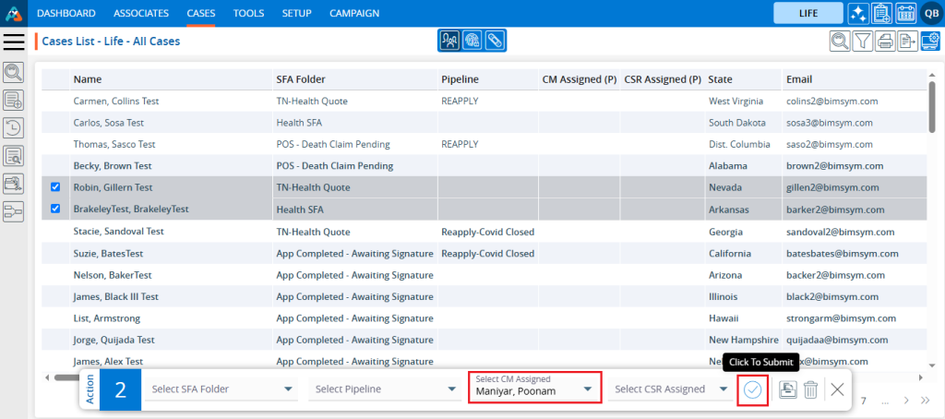Open the hamburger menu icon

14,42
